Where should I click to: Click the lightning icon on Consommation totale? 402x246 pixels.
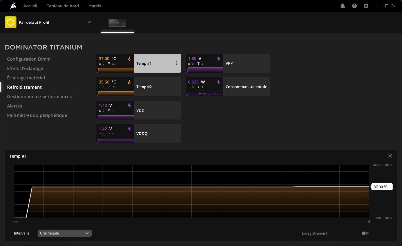point(218,82)
